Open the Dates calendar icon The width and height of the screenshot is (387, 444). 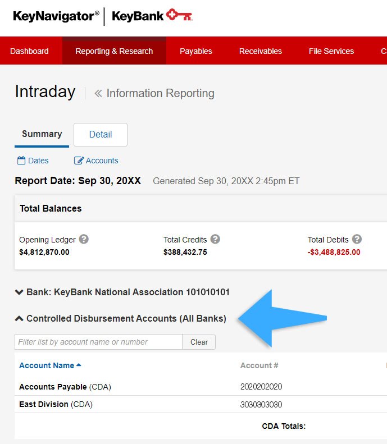coord(21,161)
